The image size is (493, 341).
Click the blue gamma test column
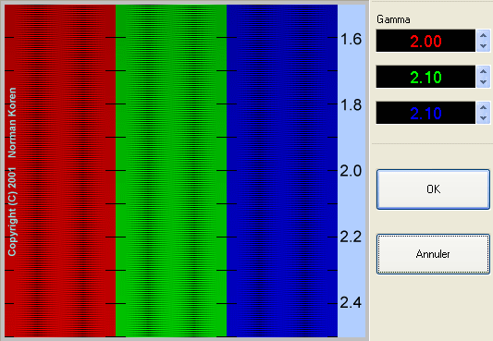(282, 171)
